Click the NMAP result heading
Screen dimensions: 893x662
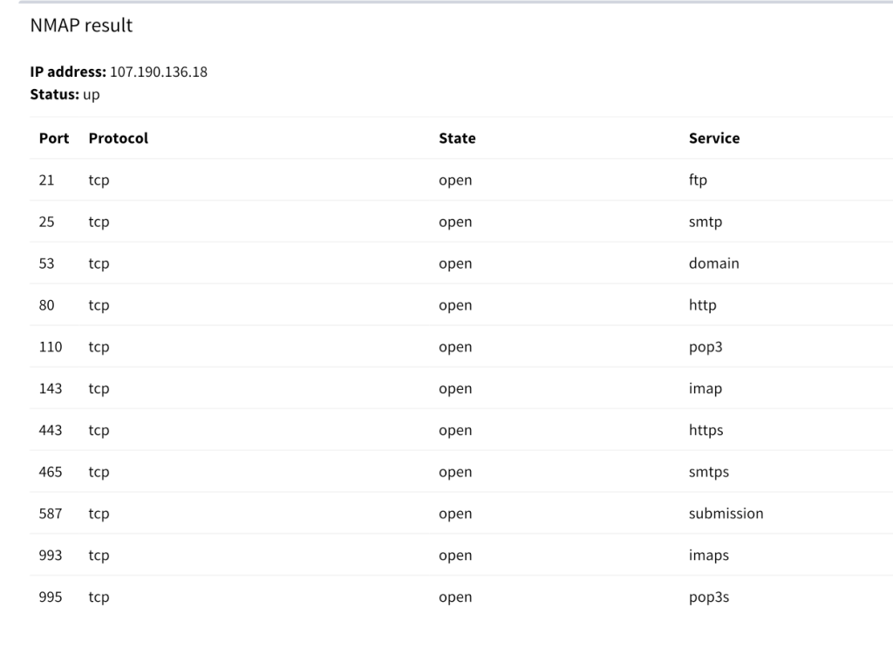pos(81,26)
